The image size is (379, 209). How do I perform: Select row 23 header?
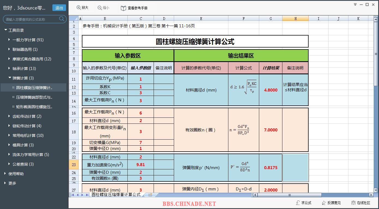(x=74, y=165)
